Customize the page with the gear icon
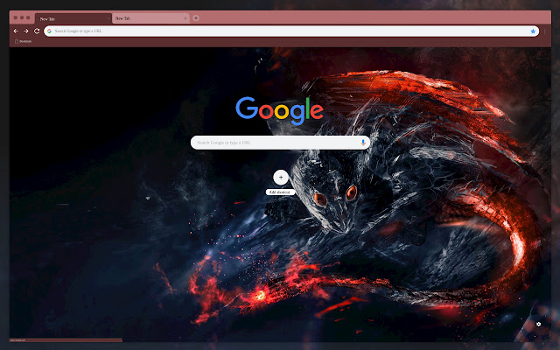 pyautogui.click(x=539, y=324)
